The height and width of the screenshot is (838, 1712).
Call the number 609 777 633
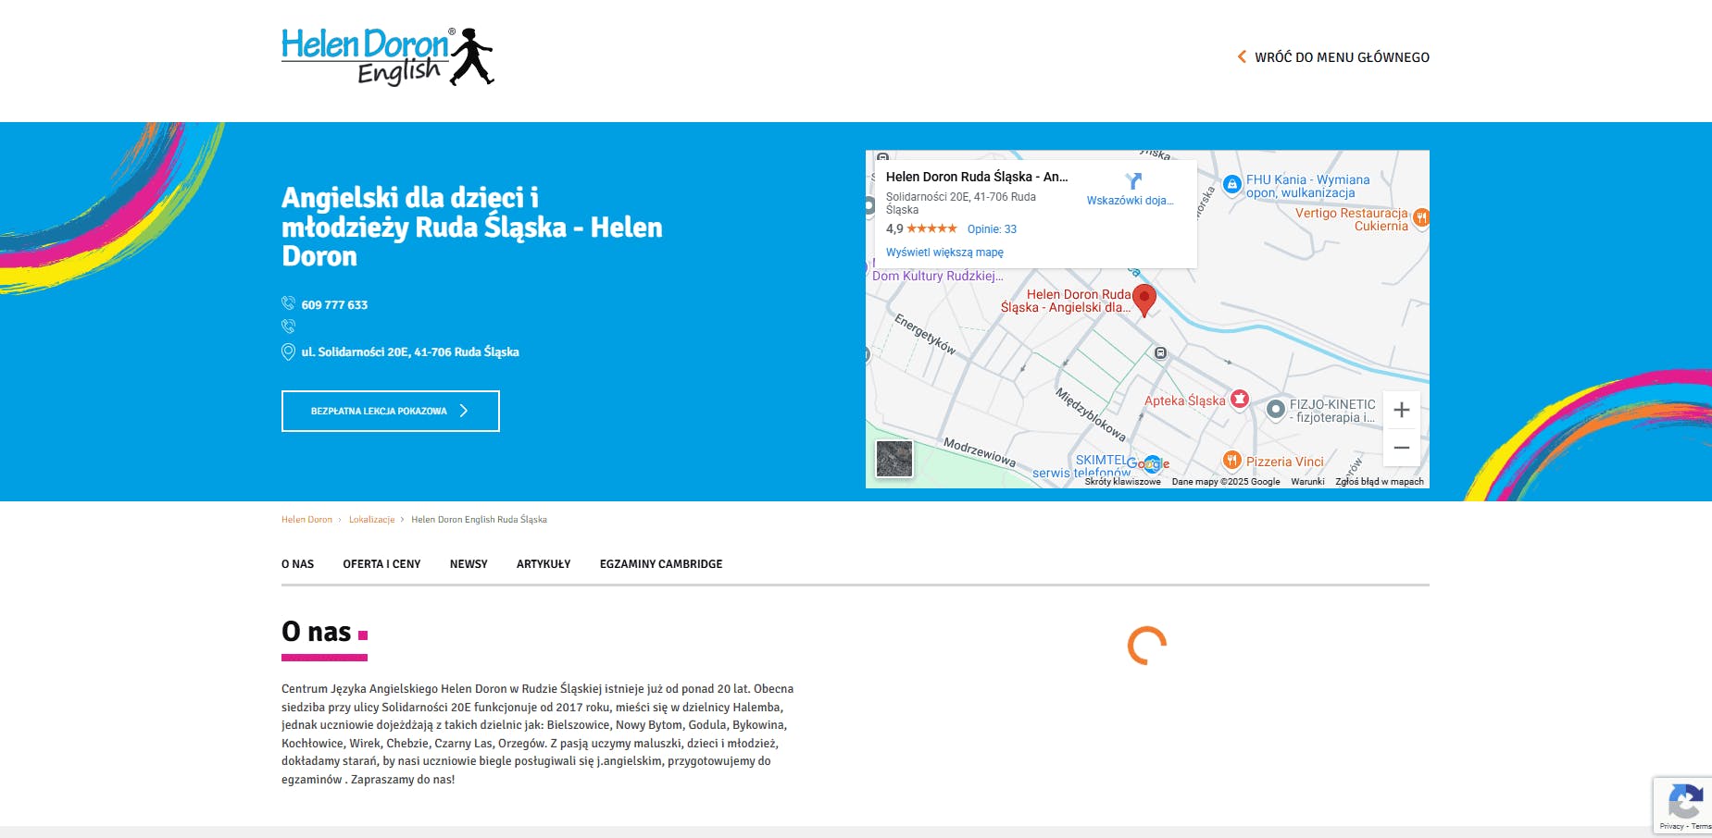[334, 305]
